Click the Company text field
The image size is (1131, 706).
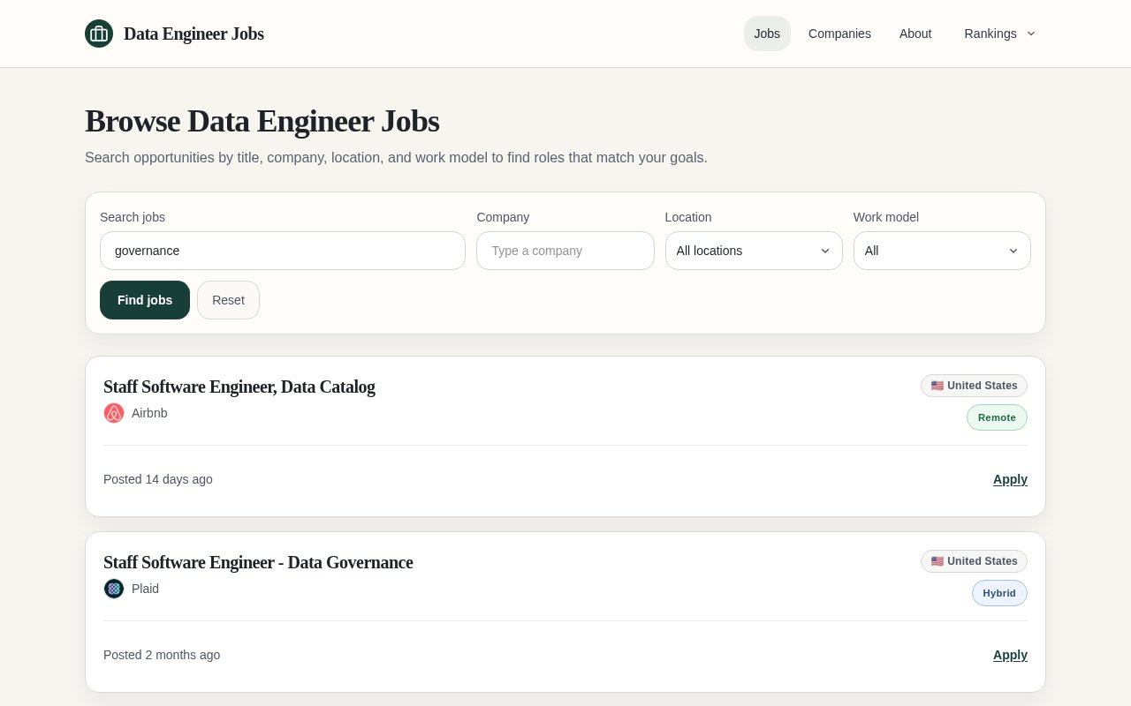pos(565,251)
